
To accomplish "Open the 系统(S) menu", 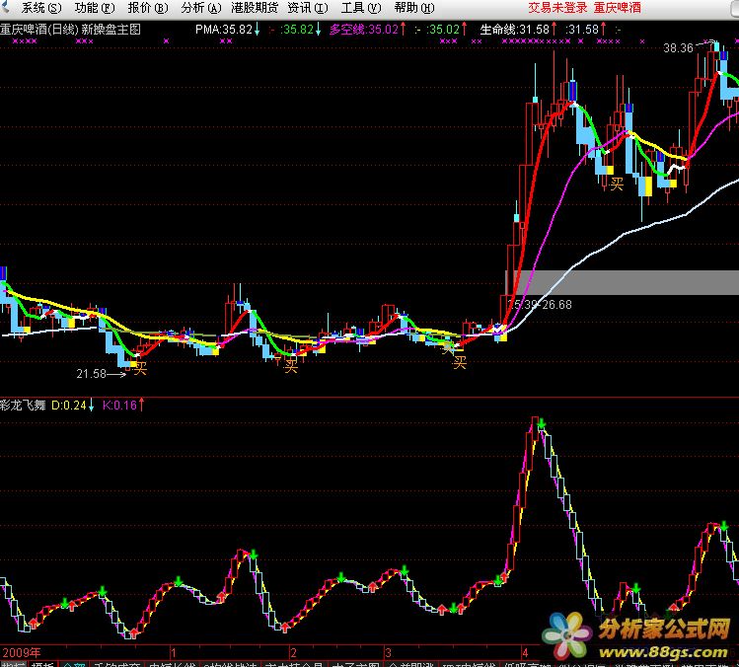I will [x=41, y=8].
